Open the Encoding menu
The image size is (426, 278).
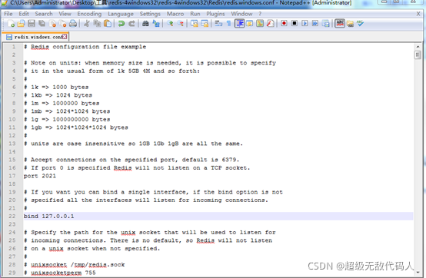point(89,14)
